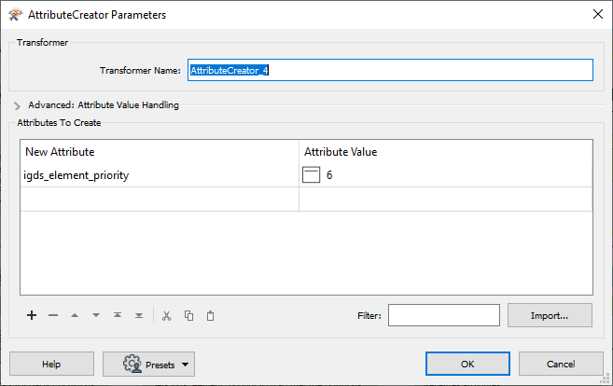
Task: Remove selected row with minus icon
Action: [x=53, y=315]
